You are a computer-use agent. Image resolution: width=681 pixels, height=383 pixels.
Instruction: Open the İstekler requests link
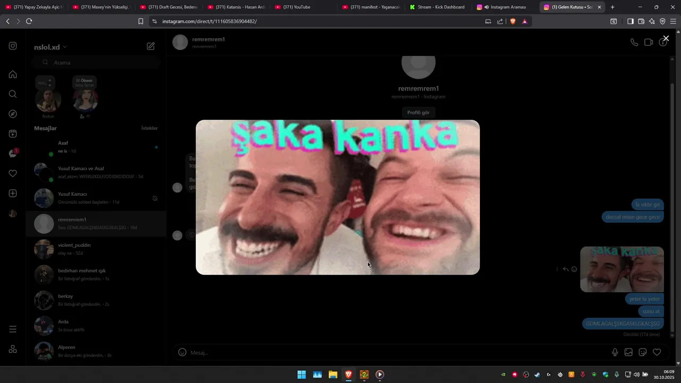tap(150, 128)
